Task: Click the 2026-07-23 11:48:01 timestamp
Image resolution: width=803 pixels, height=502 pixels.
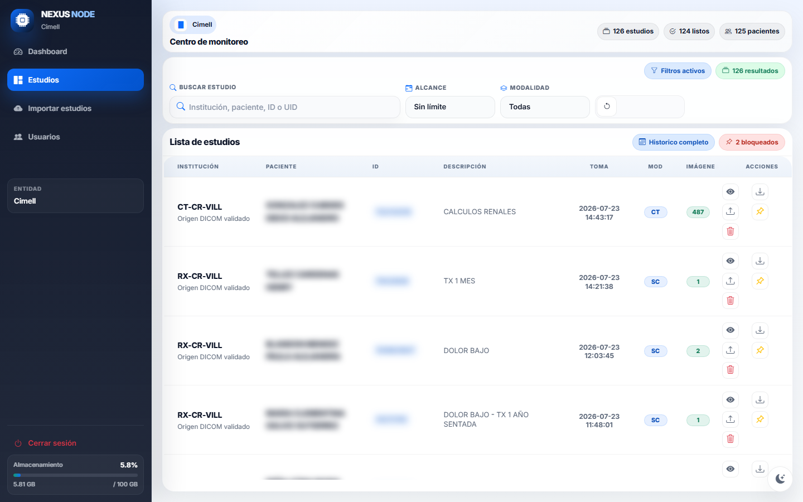Action: click(599, 421)
